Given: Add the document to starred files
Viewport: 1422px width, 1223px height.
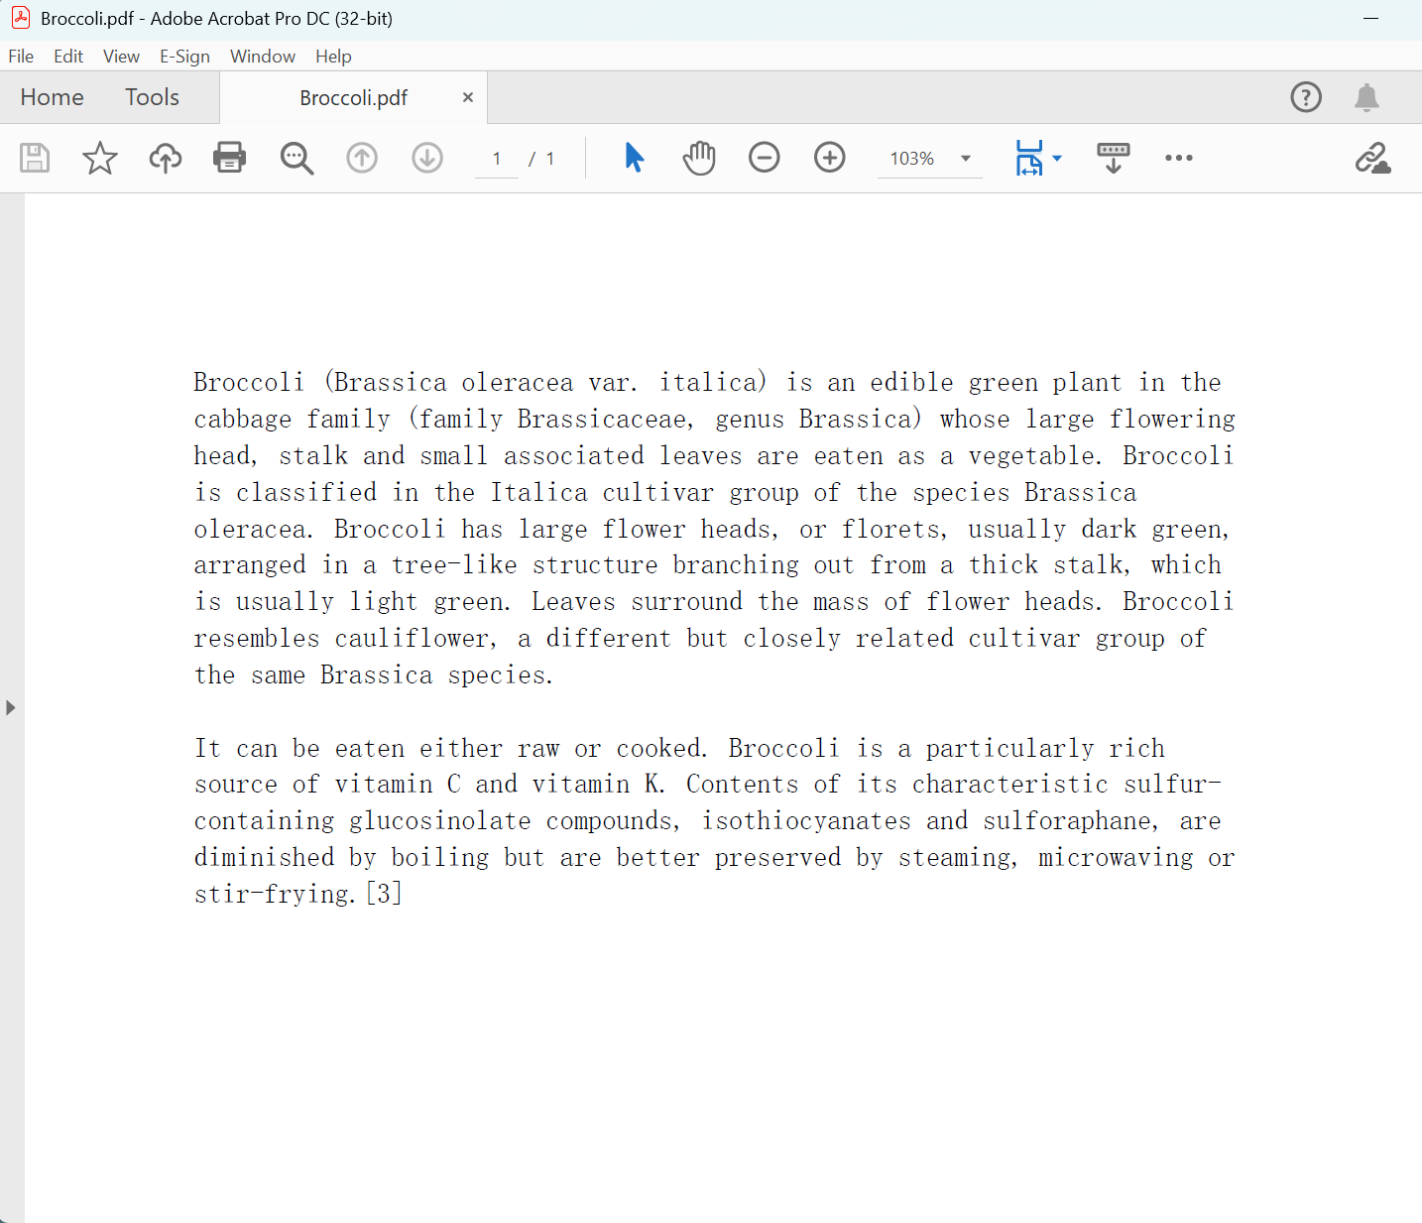Looking at the screenshot, I should click(x=100, y=158).
